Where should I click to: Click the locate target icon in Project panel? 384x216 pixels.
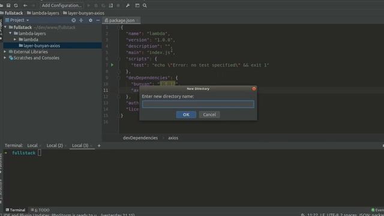click(x=73, y=20)
